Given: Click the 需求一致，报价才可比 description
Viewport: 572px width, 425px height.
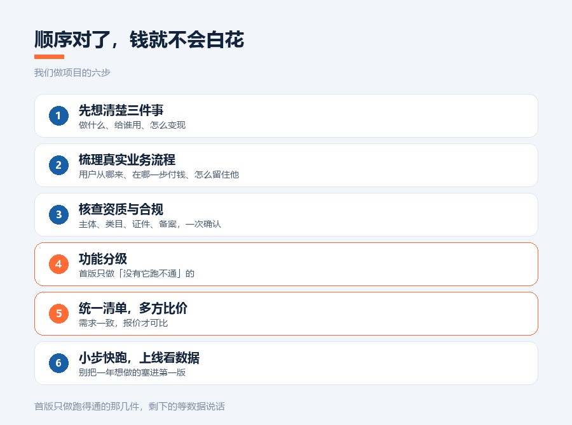Looking at the screenshot, I should pos(123,323).
